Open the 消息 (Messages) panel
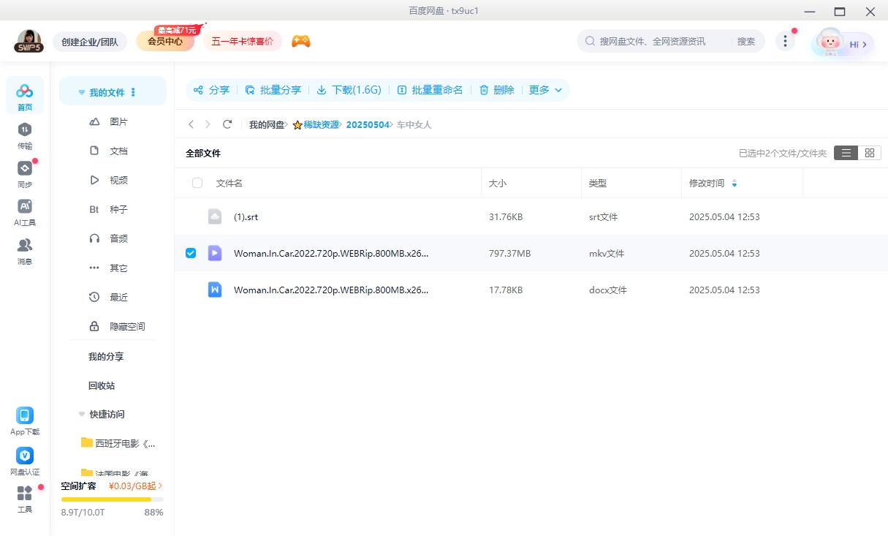 point(25,249)
